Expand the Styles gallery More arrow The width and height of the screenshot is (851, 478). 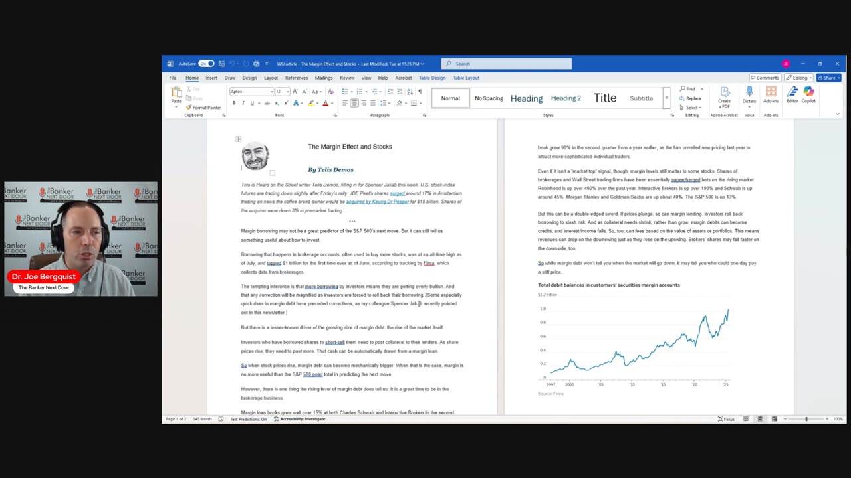pos(667,98)
